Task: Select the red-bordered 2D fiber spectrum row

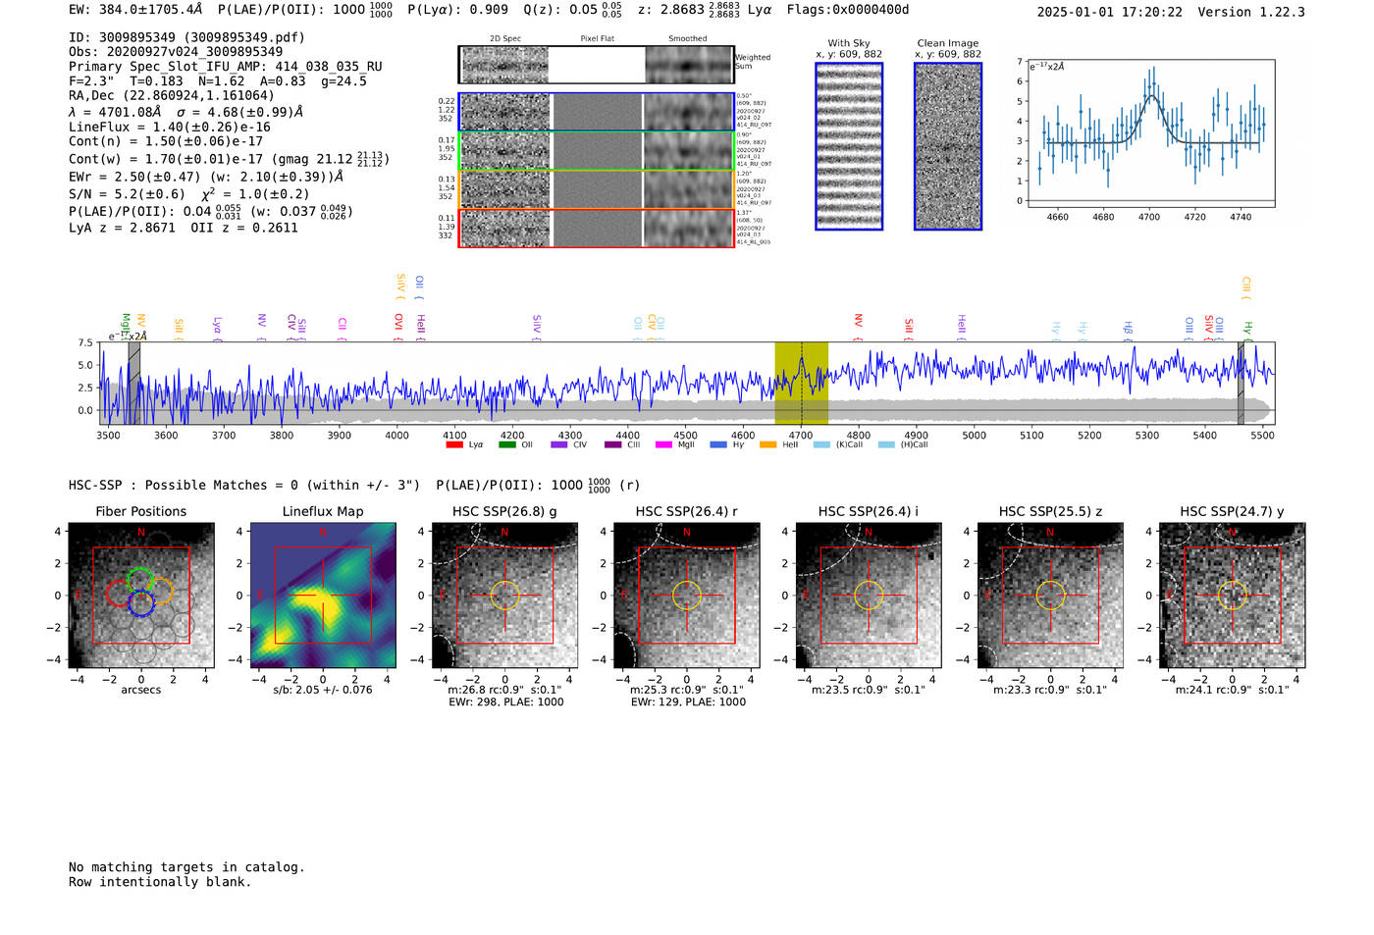Action: (597, 228)
